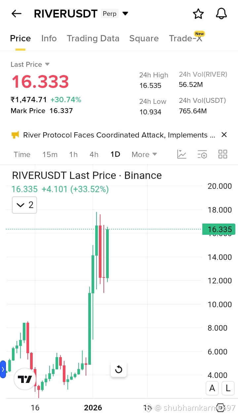Select the 4h chart interval

(x=94, y=154)
